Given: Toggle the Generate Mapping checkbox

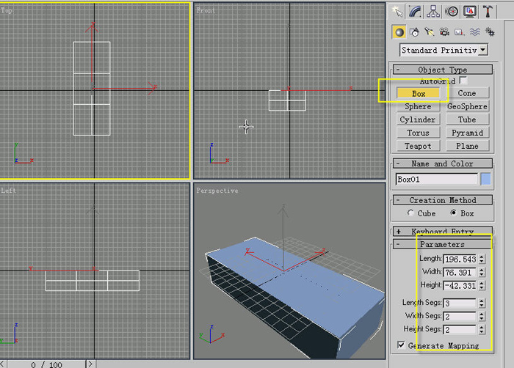Looking at the screenshot, I should tap(401, 345).
